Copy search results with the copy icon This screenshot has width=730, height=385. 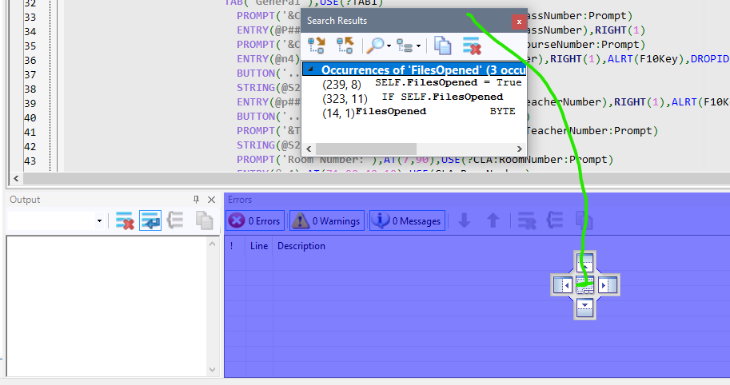(x=442, y=46)
